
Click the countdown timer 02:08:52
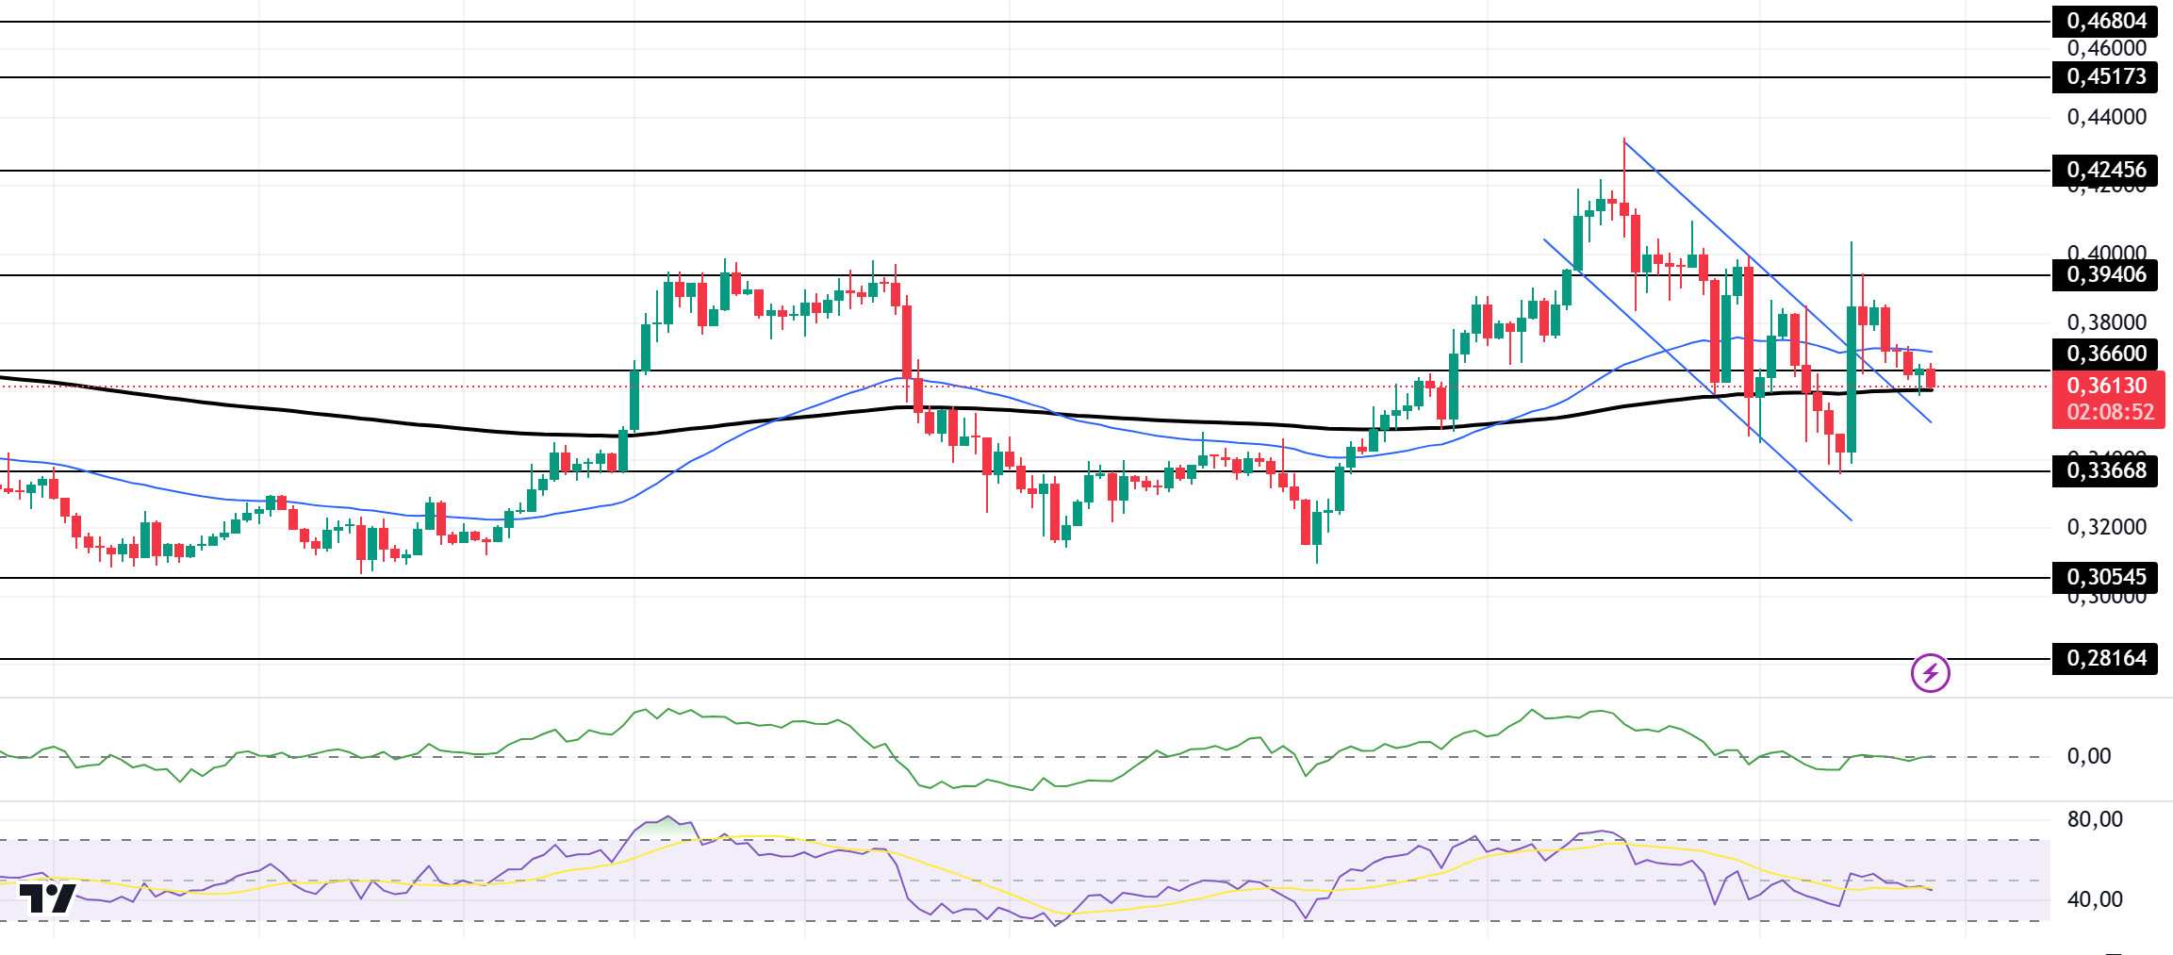coord(2110,412)
